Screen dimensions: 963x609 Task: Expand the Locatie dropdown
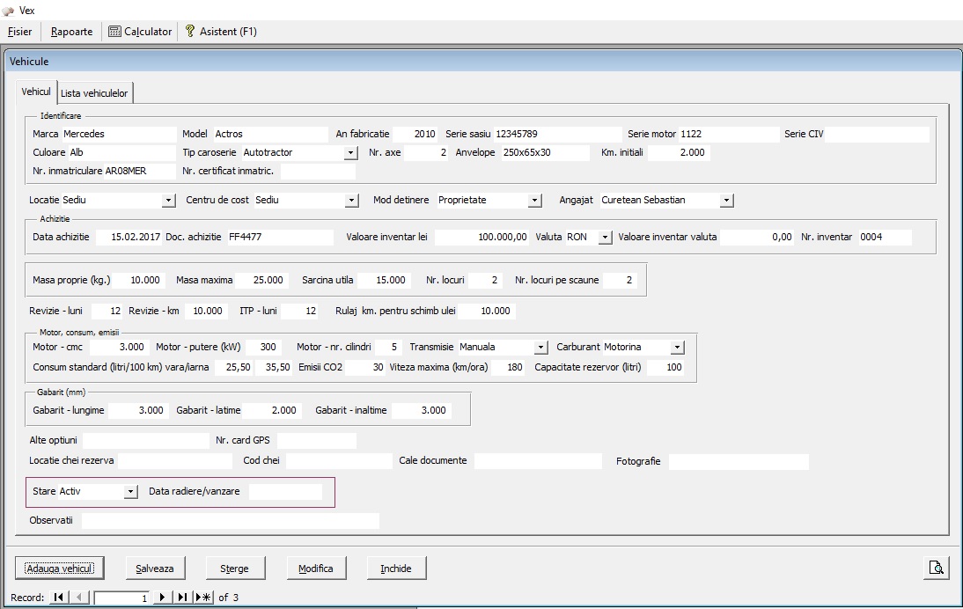pos(168,200)
